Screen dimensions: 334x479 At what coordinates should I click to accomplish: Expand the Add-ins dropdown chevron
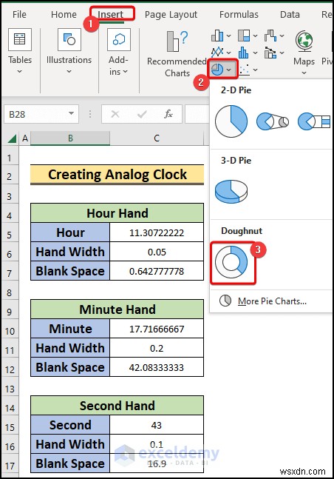[x=125, y=72]
